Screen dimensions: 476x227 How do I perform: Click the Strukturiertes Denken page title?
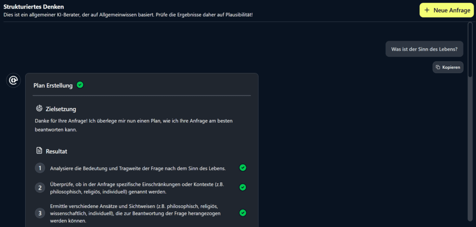click(x=33, y=7)
